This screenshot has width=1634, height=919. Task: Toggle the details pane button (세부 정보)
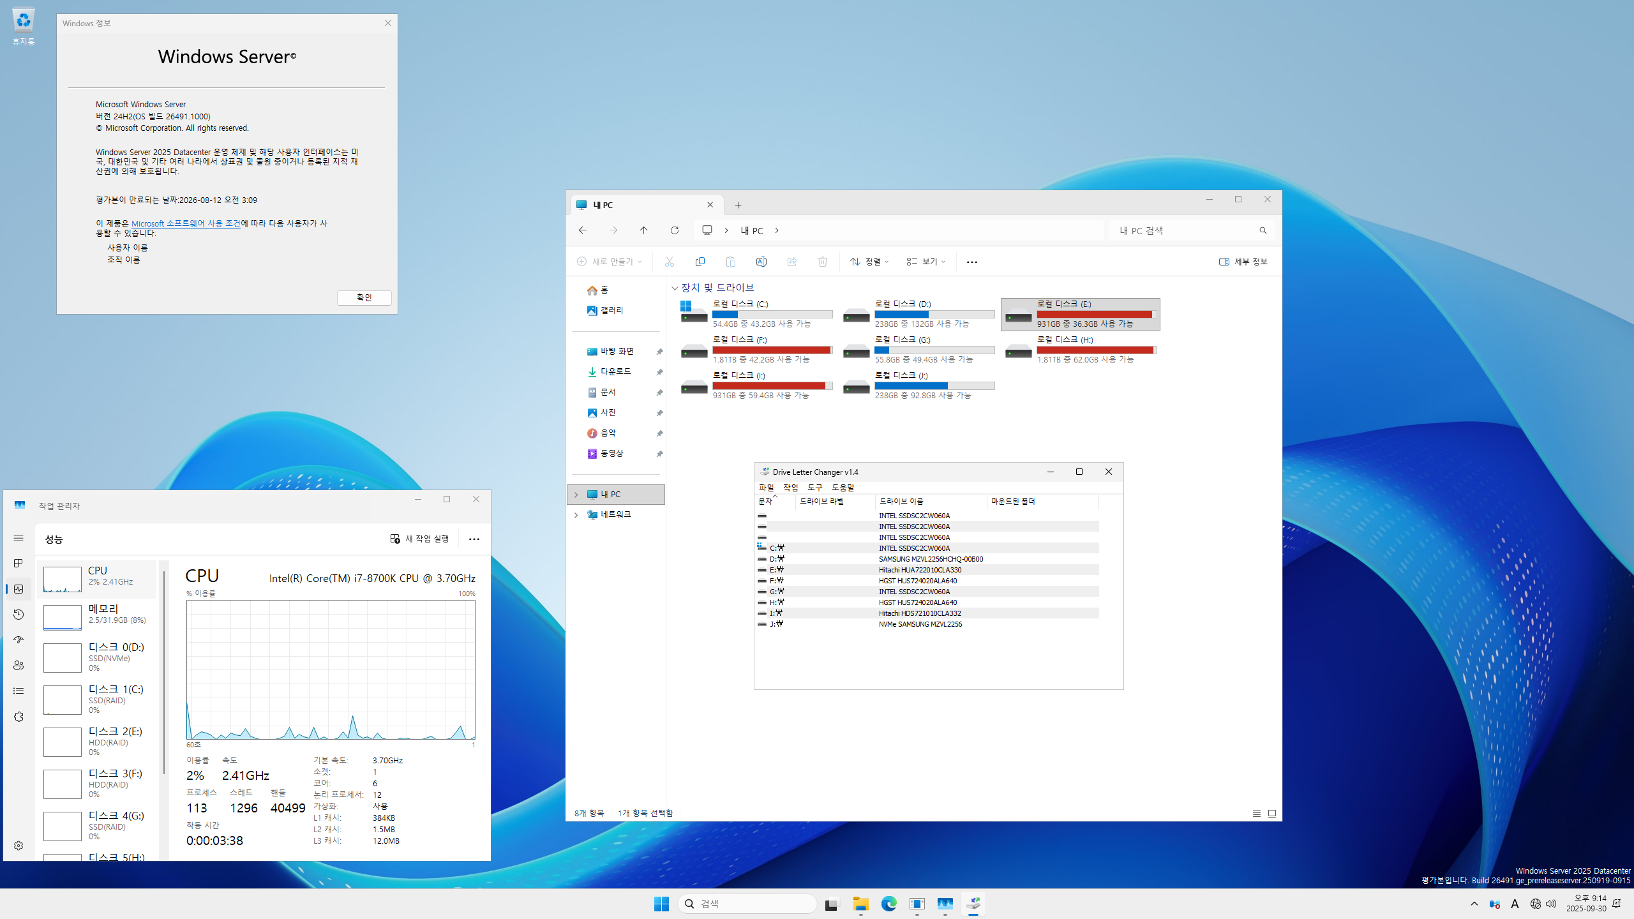click(x=1243, y=262)
